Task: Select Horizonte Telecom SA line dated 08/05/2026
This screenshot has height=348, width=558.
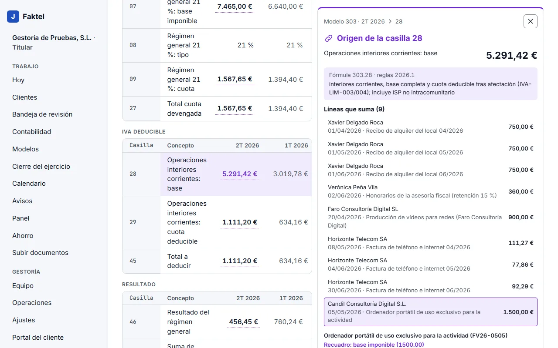Action: (x=431, y=243)
